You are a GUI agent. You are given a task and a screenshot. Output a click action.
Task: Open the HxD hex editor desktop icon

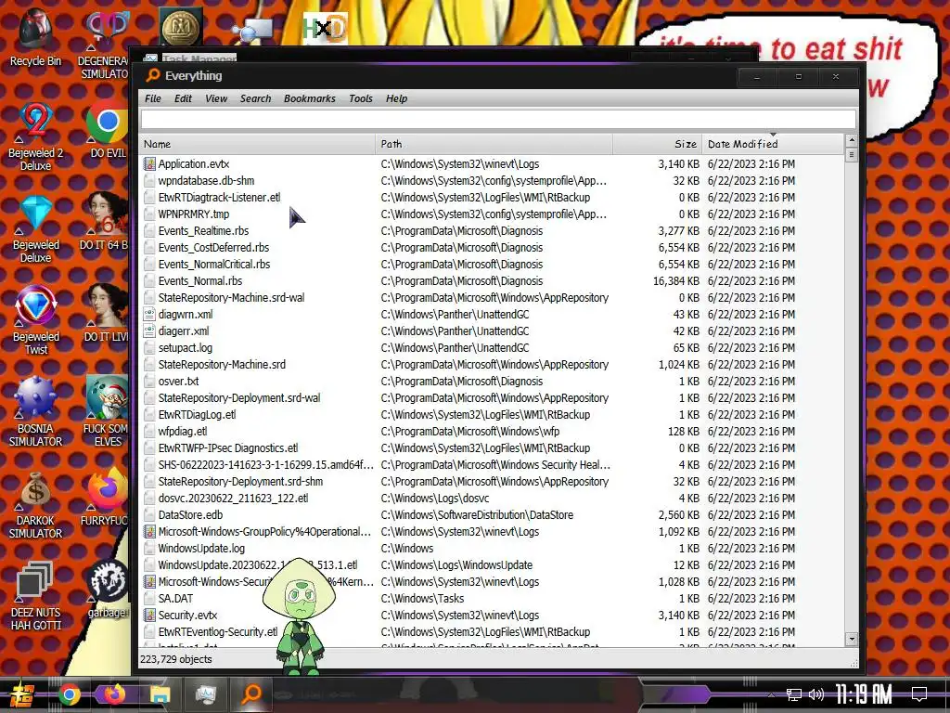point(326,28)
